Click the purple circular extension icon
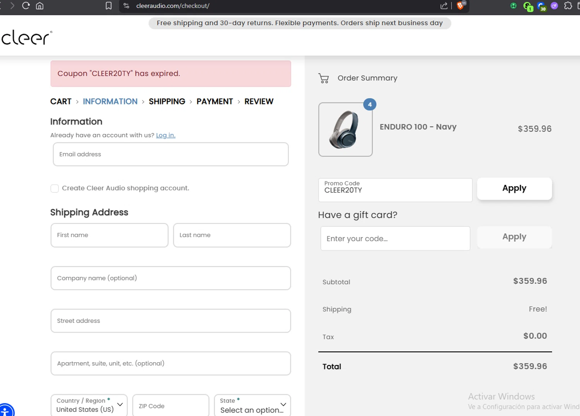The image size is (580, 416). [554, 6]
